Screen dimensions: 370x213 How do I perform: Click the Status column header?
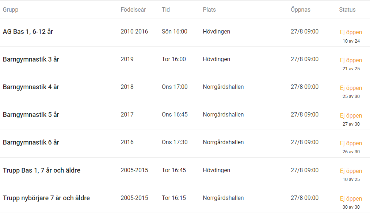347,9
